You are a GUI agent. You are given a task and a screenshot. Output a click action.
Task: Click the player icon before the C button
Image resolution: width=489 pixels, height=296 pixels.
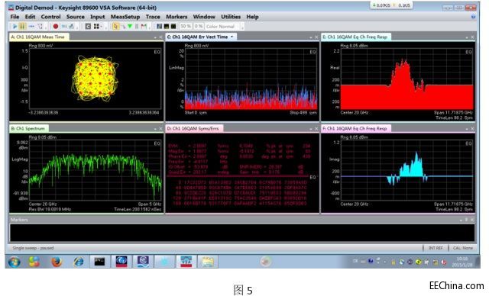point(72,27)
